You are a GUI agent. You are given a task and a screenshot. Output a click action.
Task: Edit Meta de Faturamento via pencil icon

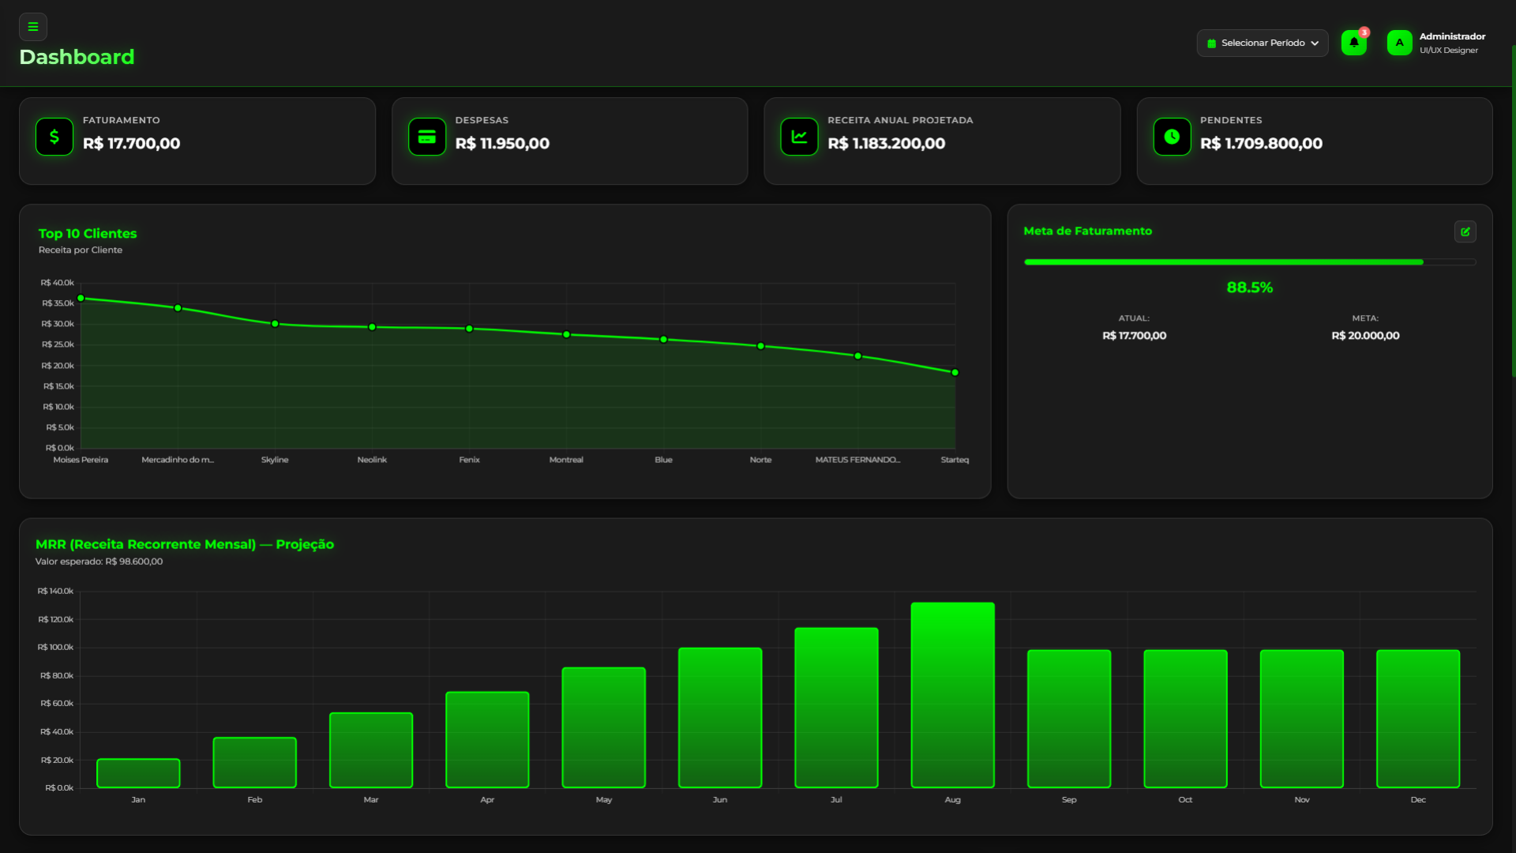tap(1465, 231)
